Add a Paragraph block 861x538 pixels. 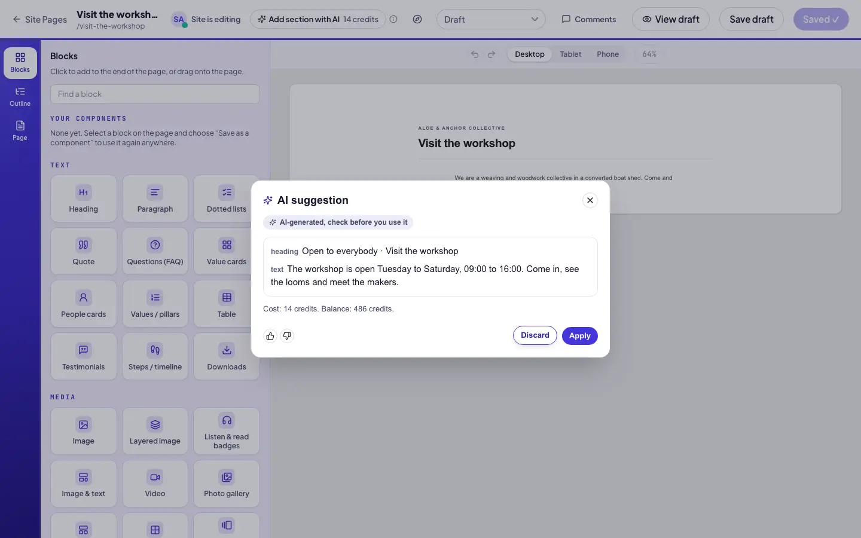(155, 198)
